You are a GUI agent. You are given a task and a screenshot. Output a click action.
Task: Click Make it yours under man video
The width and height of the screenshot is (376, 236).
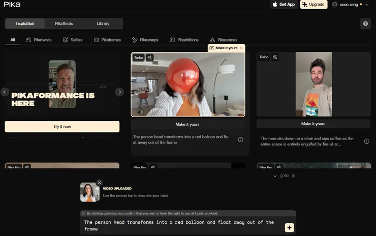point(313,124)
